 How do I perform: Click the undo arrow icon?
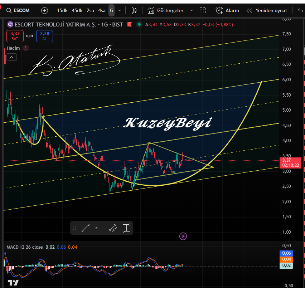click(300, 10)
